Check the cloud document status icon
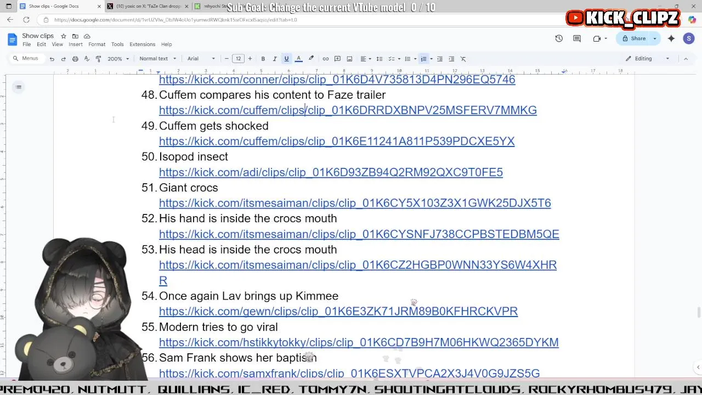The width and height of the screenshot is (702, 395). [x=87, y=36]
